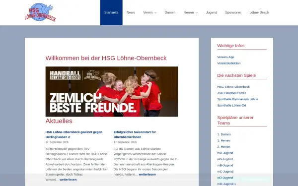Open the Verein menu item
The height and width of the screenshot is (186, 298).
click(x=148, y=12)
